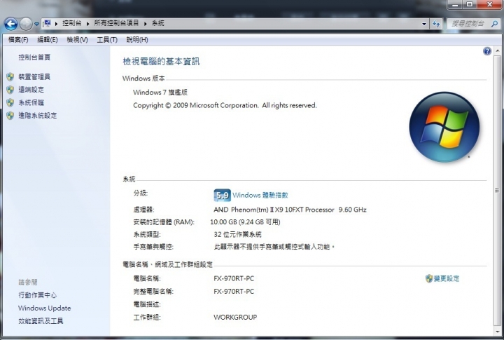Image resolution: width=504 pixels, height=340 pixels.
Task: Expand the arrow before 控制台 breadcrumb
Action: pyautogui.click(x=57, y=24)
